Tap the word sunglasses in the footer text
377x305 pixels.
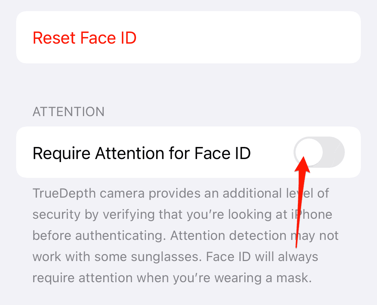[x=166, y=257]
